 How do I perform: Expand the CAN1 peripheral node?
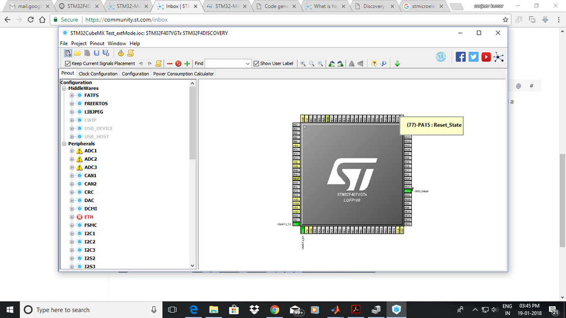72,176
